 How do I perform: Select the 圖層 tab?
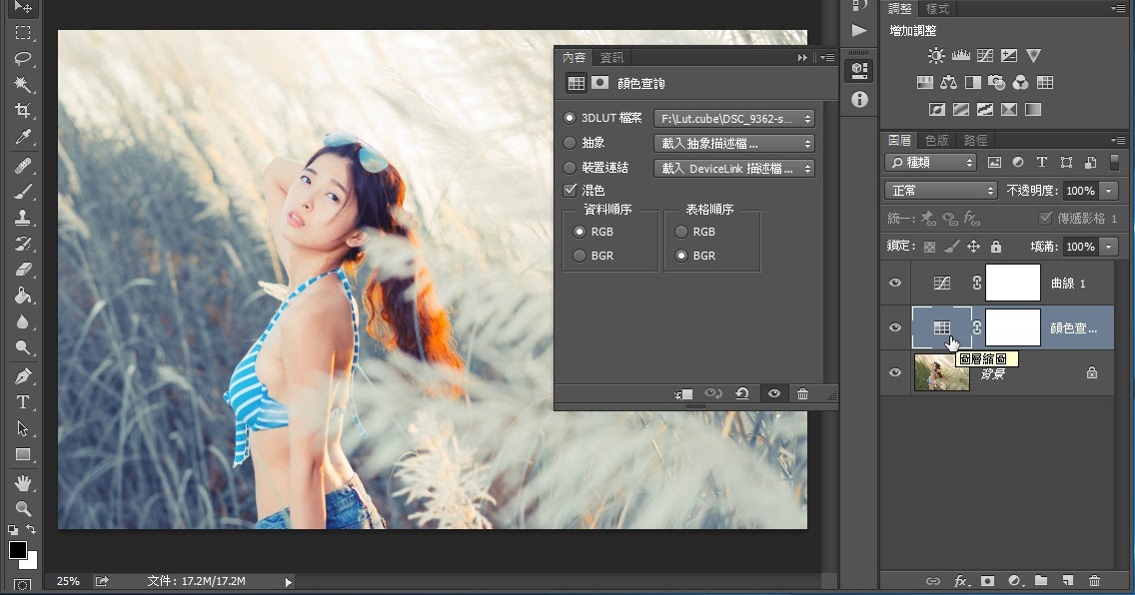coord(900,140)
